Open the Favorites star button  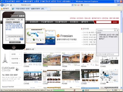point(5,9)
